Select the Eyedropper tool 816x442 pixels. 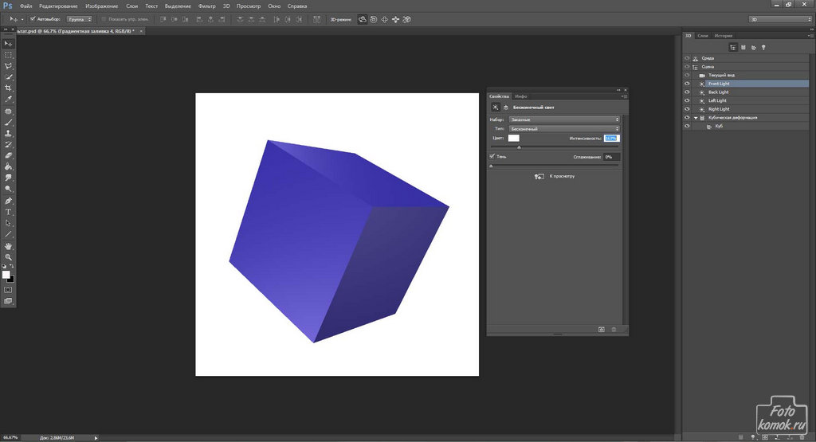[x=9, y=100]
